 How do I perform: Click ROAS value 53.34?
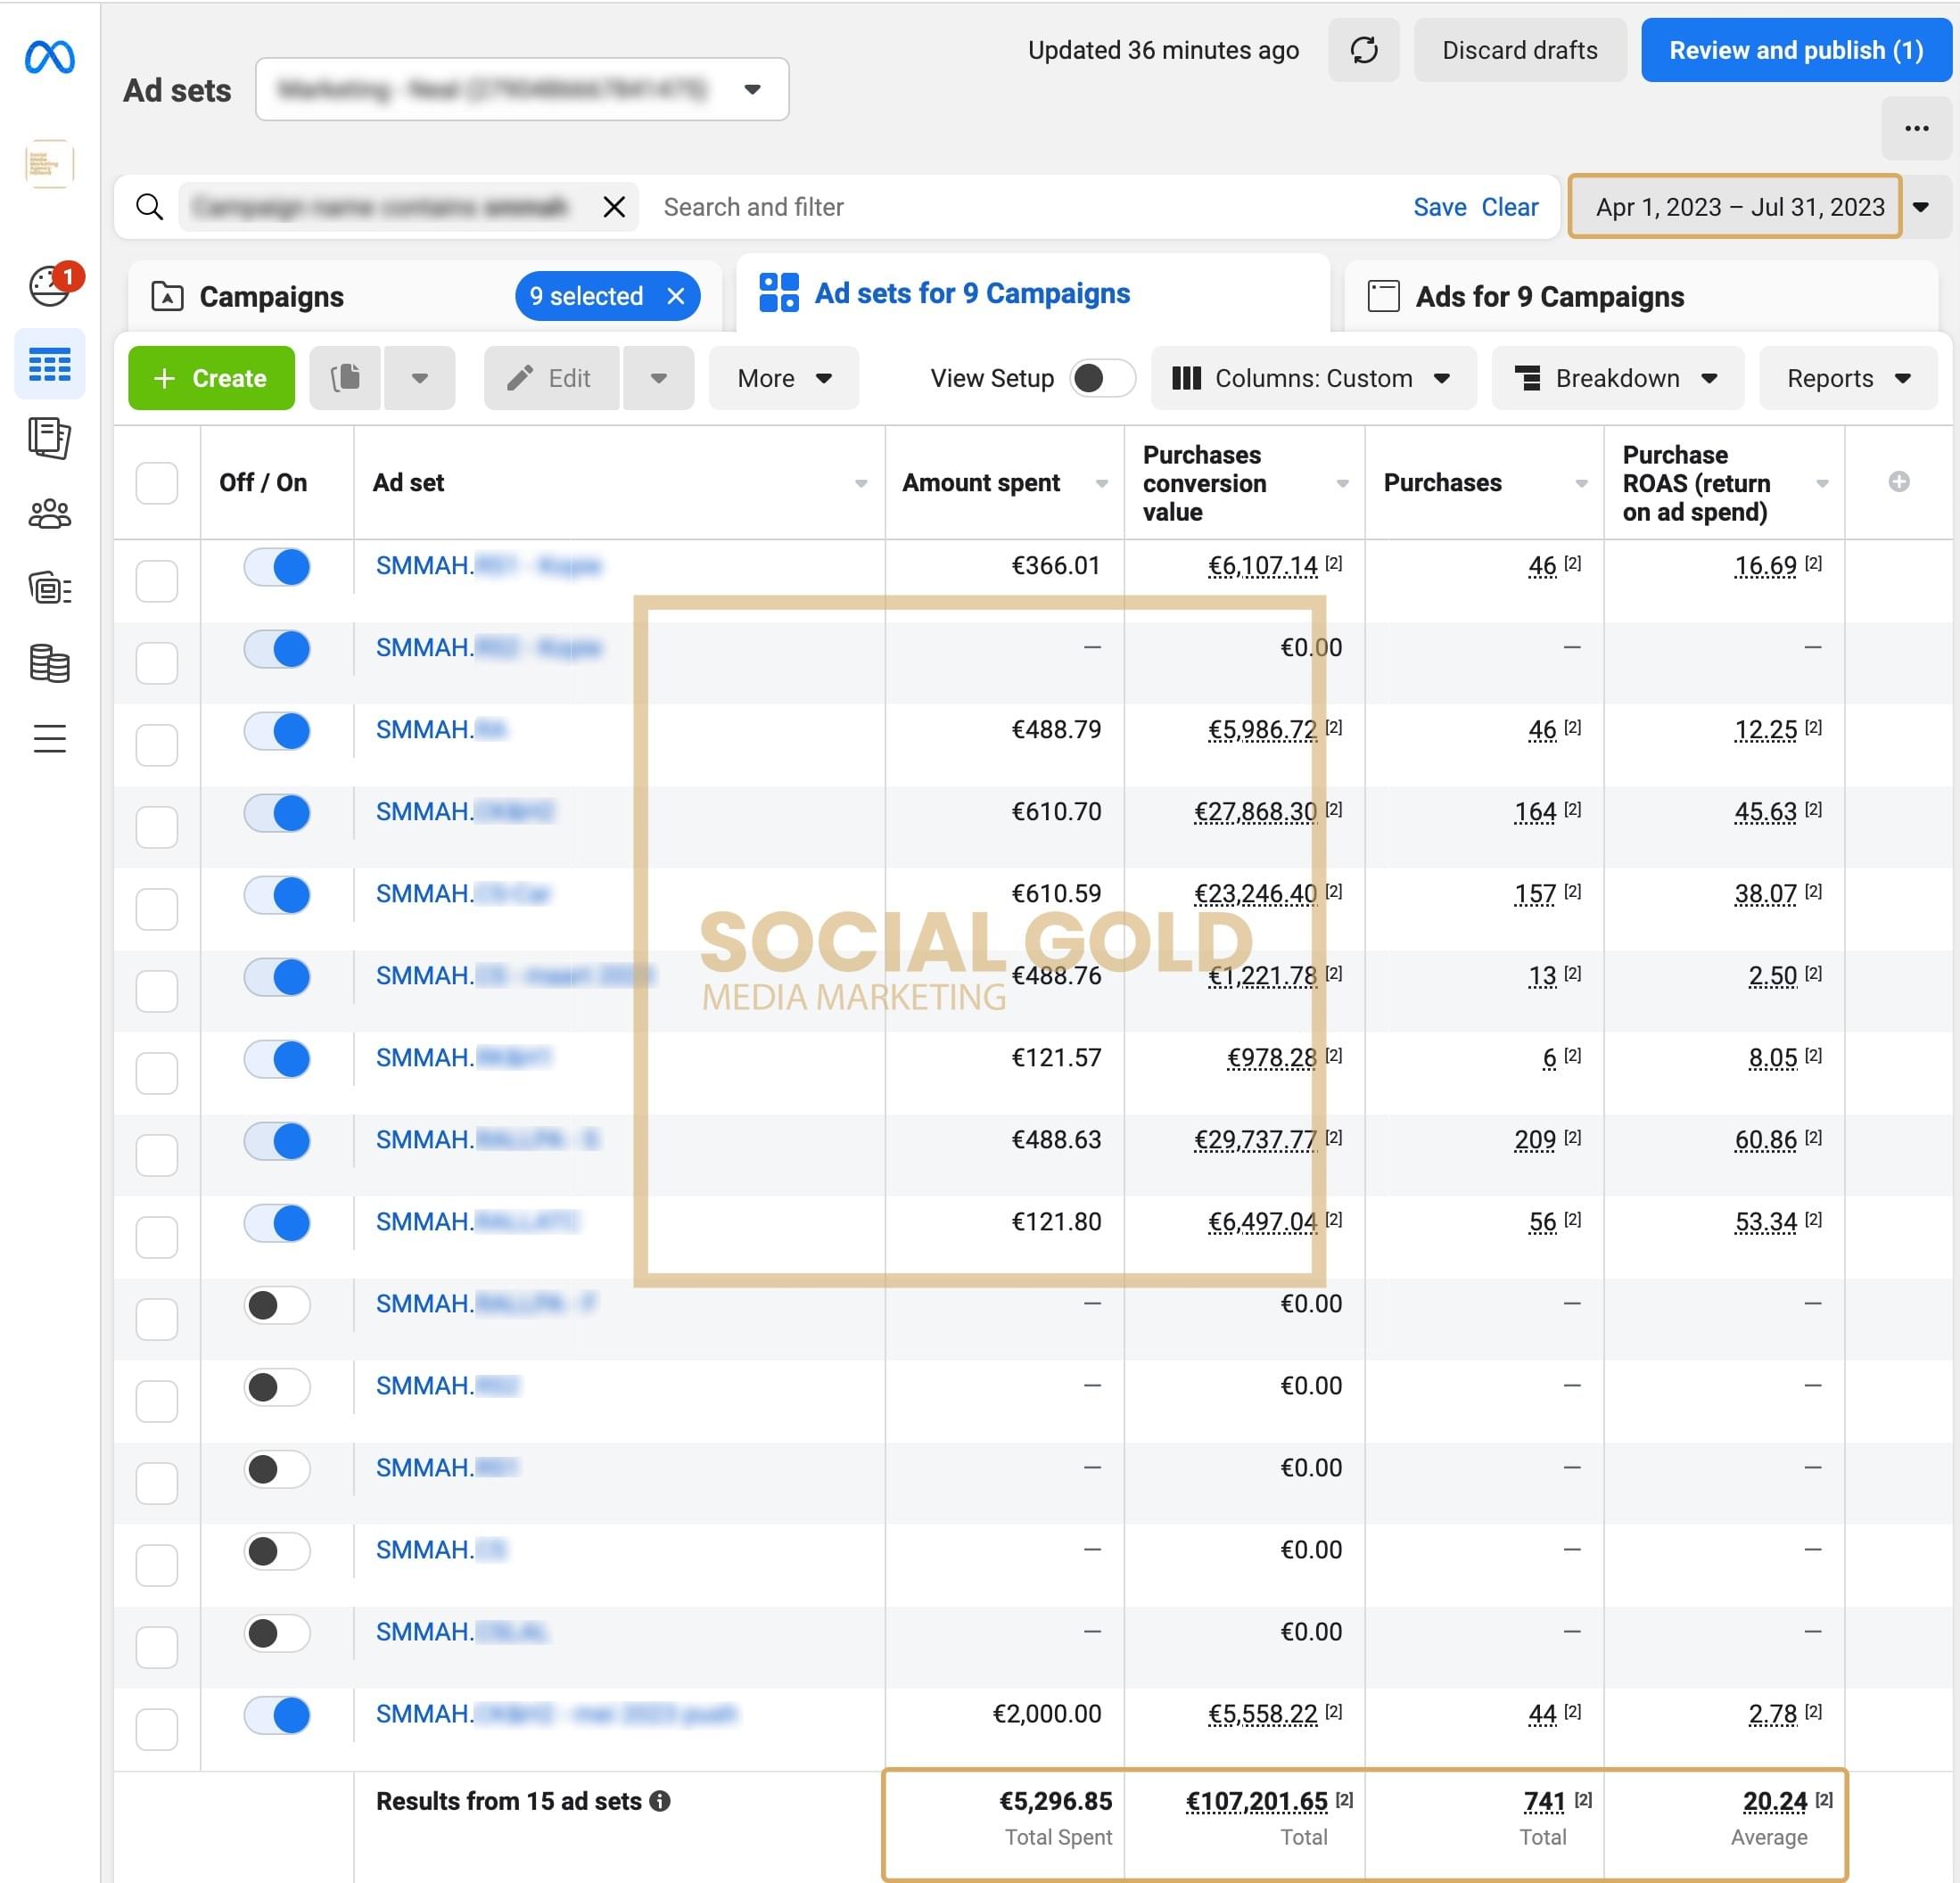[1765, 1221]
